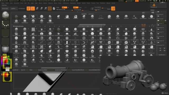169x95 pixels.
Task: Open the Preferences menu
Action: pyautogui.click(x=66, y=3)
